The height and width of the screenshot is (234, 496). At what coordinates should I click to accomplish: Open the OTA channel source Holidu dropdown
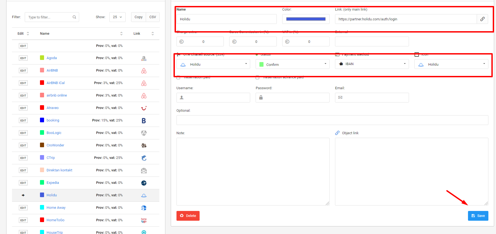tap(213, 64)
